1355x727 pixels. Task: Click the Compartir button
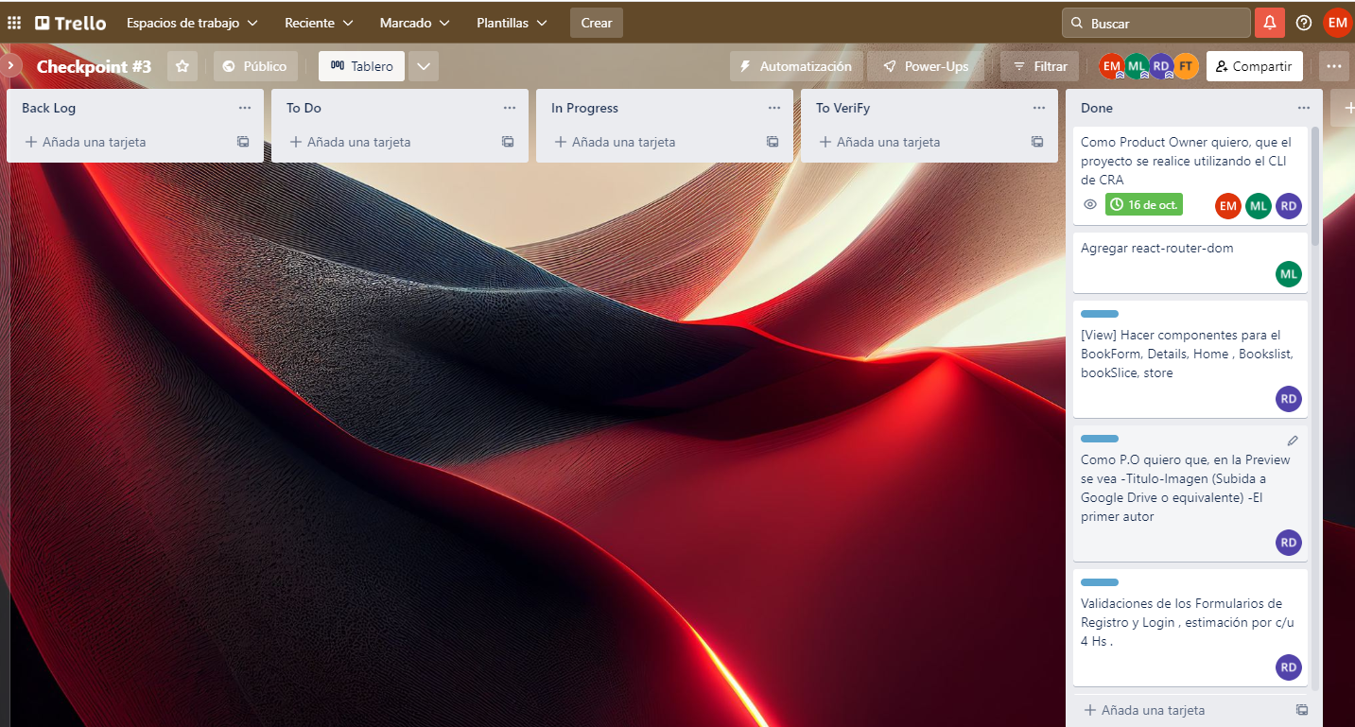(1254, 66)
